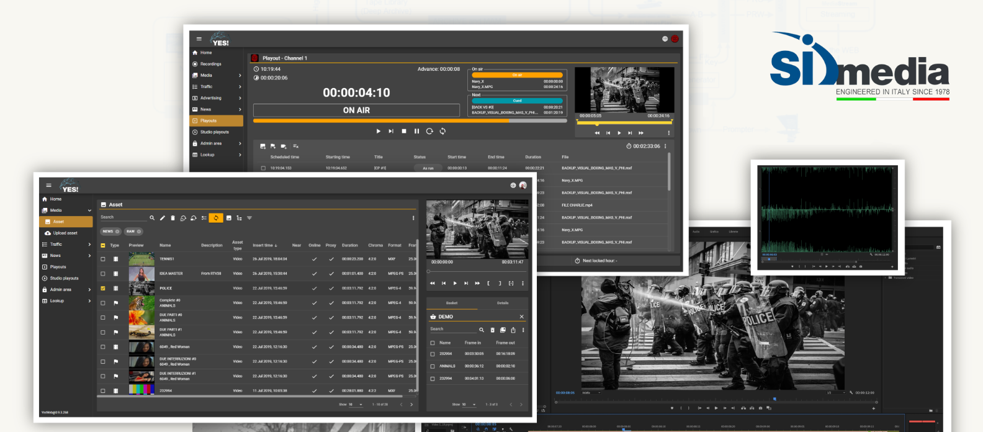
Task: Tick ANIMALS checkbox in DEMO basket
Action: pos(433,366)
